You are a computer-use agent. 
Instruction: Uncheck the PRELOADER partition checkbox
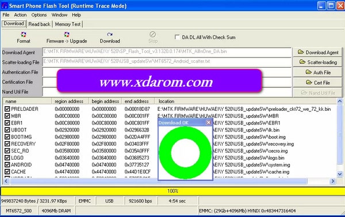7,108
